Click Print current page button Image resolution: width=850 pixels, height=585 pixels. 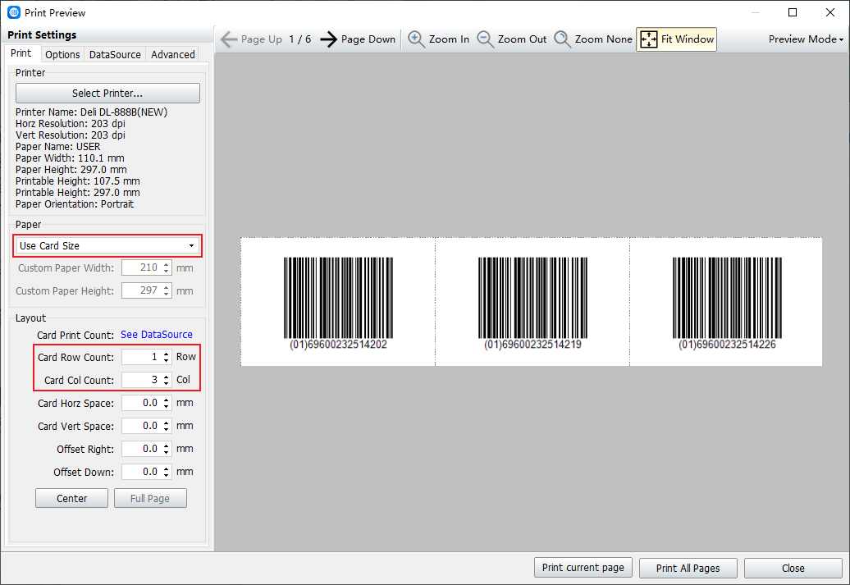(x=583, y=568)
